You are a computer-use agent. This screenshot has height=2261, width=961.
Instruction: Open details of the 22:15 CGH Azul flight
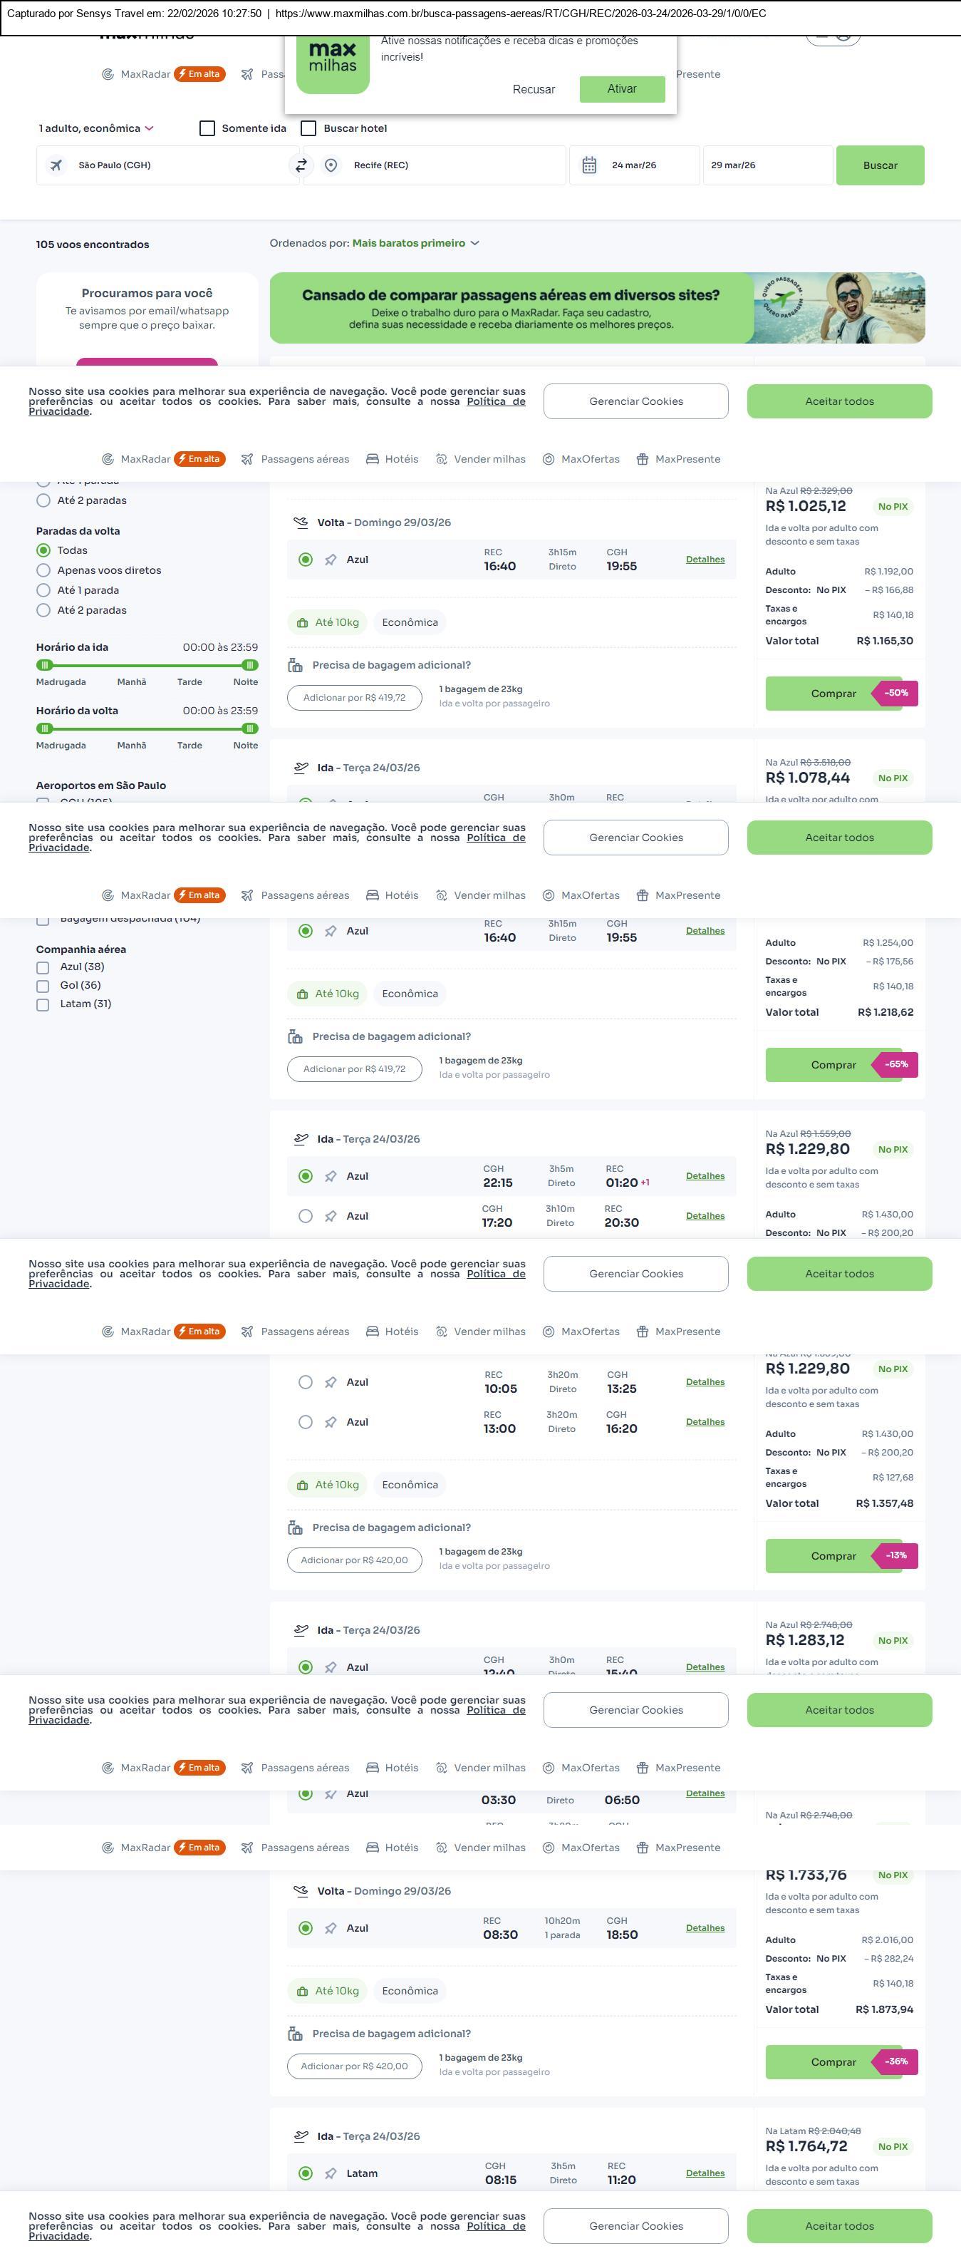pyautogui.click(x=704, y=1176)
